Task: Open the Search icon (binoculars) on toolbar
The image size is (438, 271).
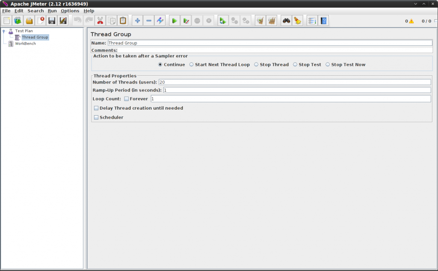Action: 286,20
